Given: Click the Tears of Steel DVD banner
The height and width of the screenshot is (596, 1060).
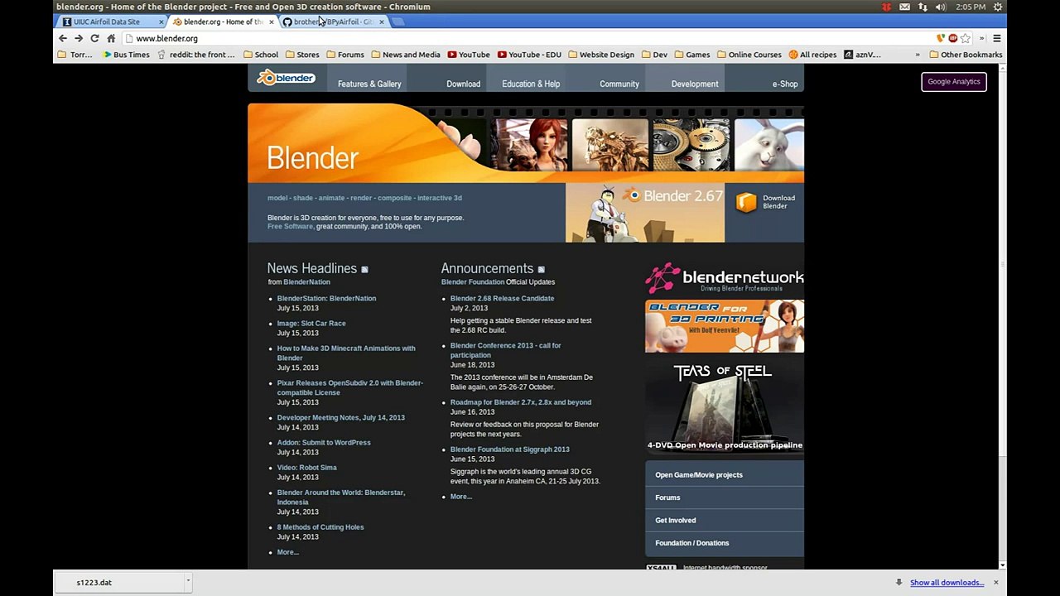Looking at the screenshot, I should 725,406.
